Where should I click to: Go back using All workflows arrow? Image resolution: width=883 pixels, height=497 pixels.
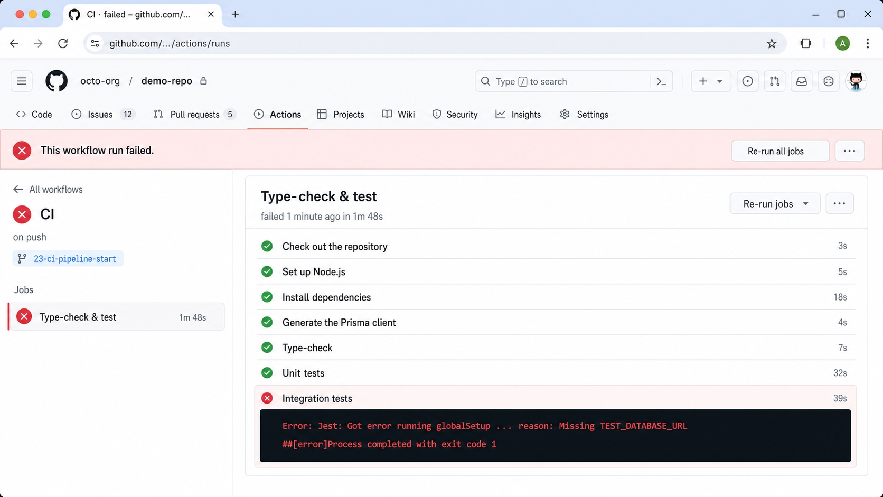coord(18,190)
